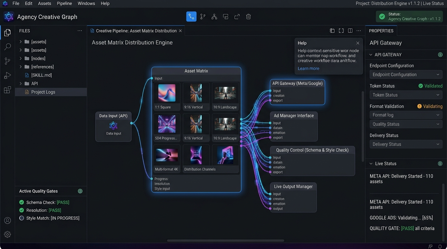Image resolution: width=447 pixels, height=249 pixels.
Task: Click the notification bell in status bar
Action: tap(440, 246)
